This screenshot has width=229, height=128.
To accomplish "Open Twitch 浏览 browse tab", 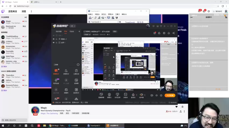I will click(24, 11).
